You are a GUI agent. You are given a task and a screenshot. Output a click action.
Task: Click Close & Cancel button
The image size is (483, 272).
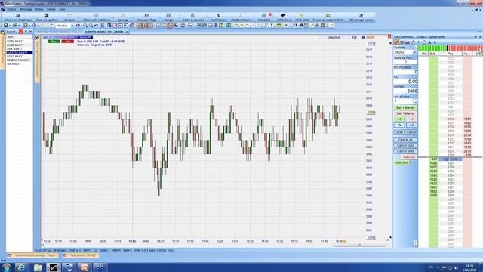coord(405,132)
